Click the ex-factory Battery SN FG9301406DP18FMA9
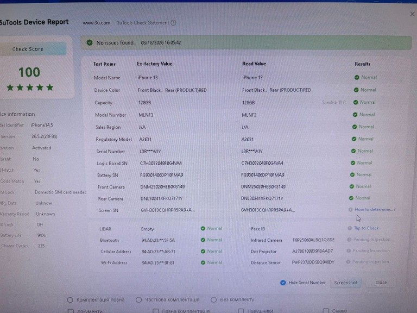Screen dimensions: 417x313 click(x=162, y=175)
